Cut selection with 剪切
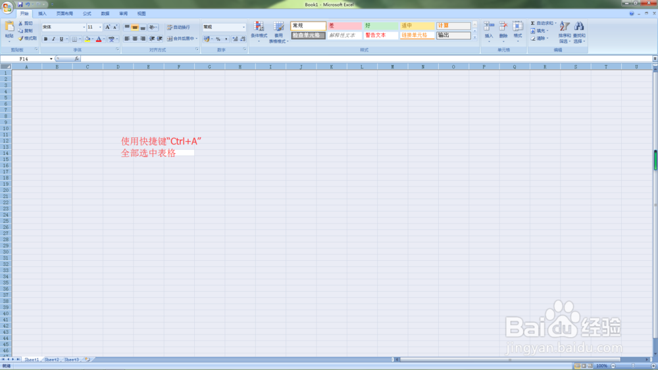This screenshot has height=370, width=658. tap(26, 24)
